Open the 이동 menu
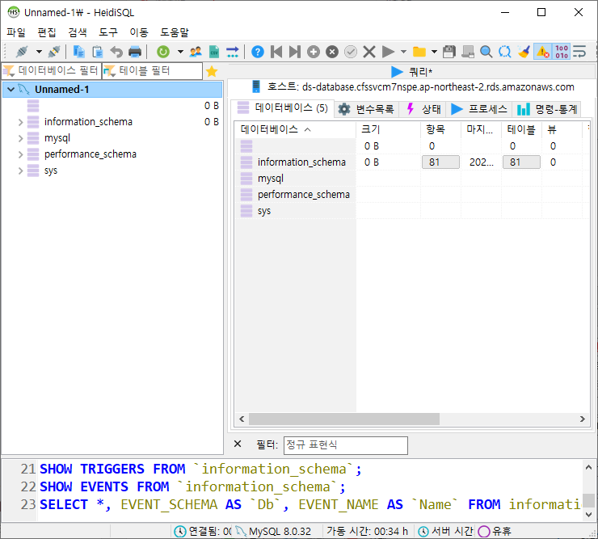598x539 pixels. tap(139, 32)
